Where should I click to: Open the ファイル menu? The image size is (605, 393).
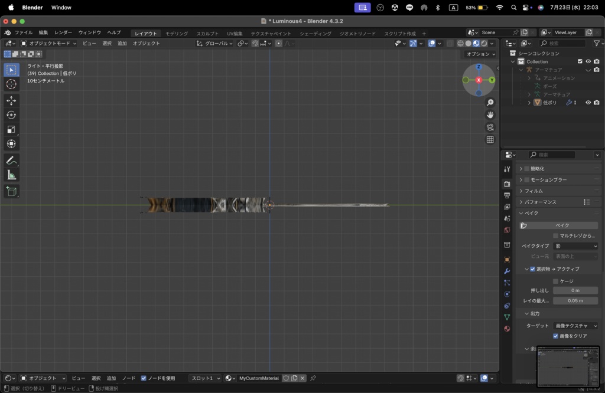(x=24, y=33)
